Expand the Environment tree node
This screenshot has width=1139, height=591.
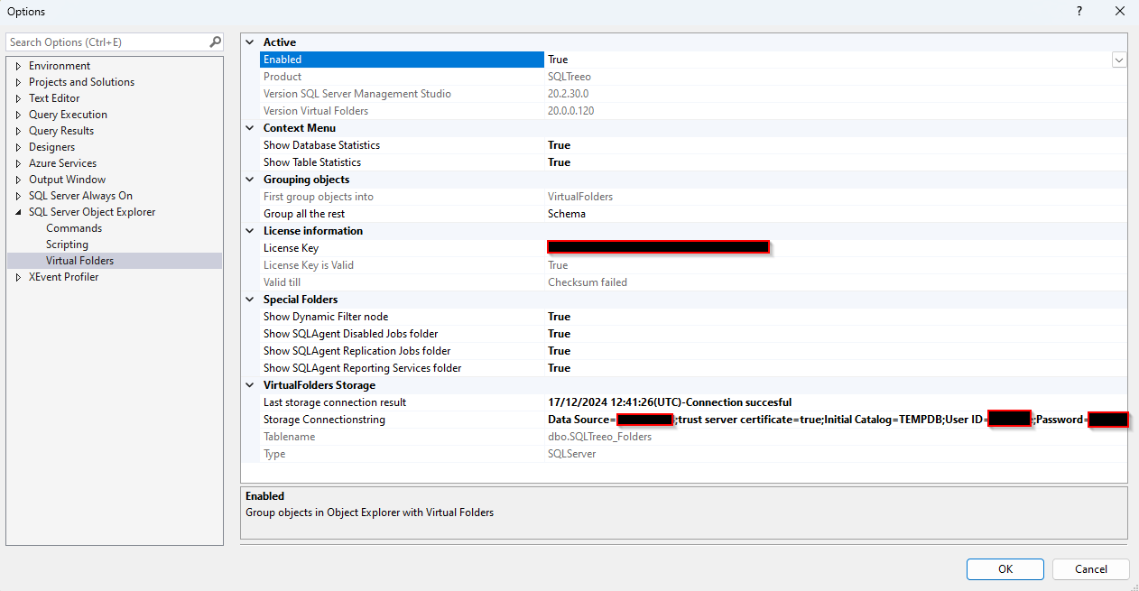click(18, 66)
